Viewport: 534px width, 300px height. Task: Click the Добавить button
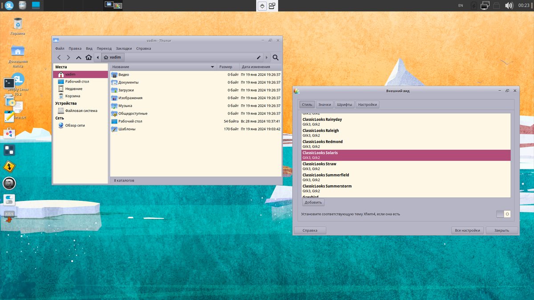[x=313, y=202]
